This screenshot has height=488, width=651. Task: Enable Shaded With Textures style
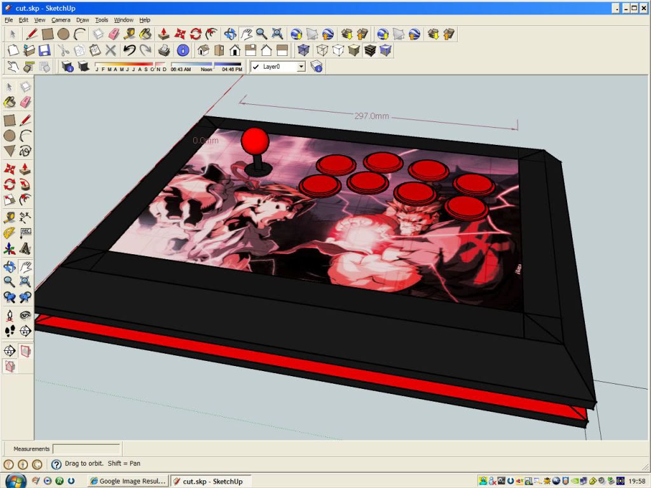[x=369, y=50]
